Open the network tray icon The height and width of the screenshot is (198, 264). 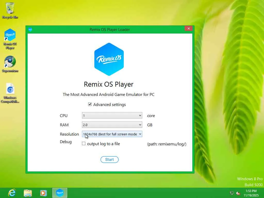[232, 193]
